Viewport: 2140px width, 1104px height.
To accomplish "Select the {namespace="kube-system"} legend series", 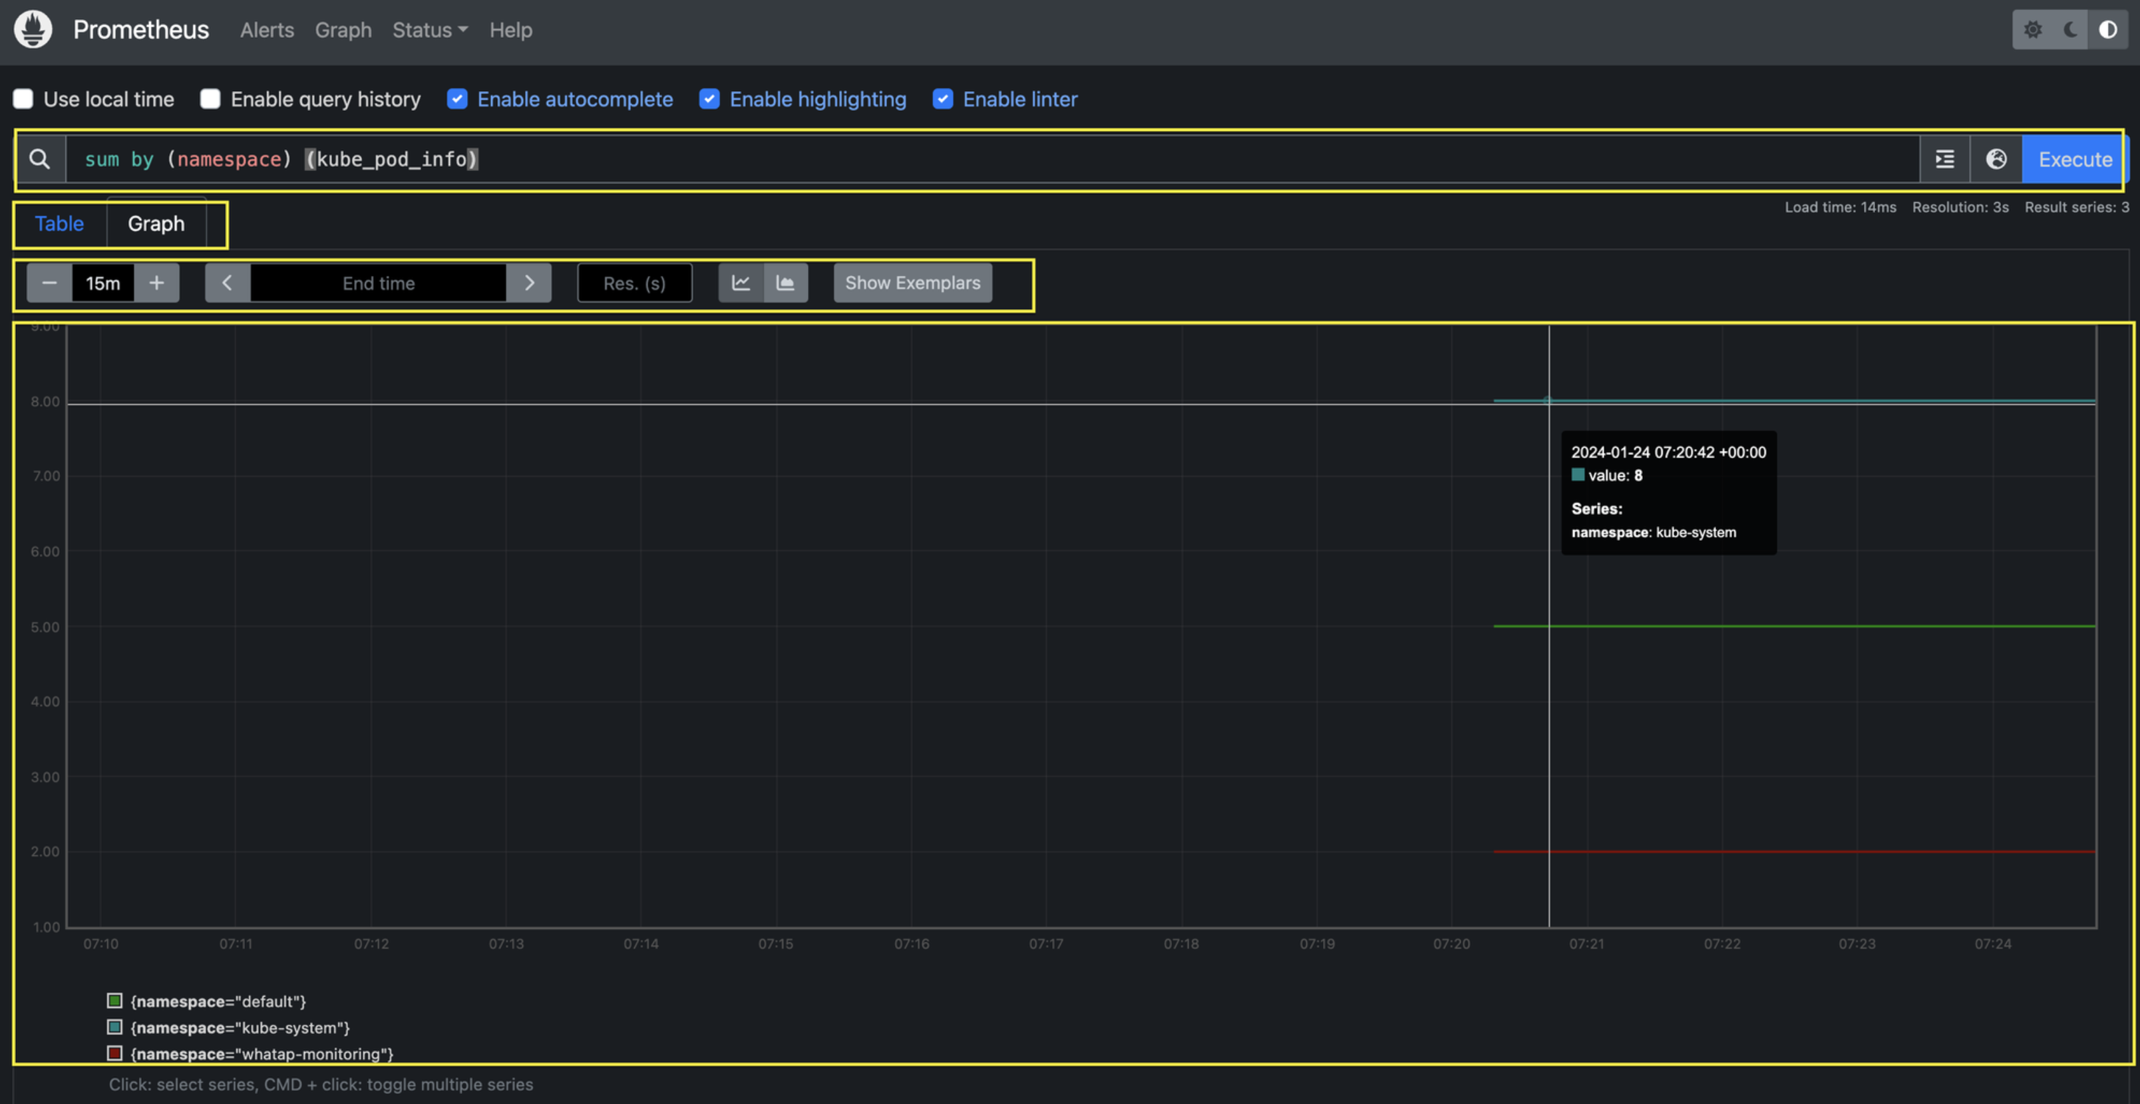I will 240,1028.
